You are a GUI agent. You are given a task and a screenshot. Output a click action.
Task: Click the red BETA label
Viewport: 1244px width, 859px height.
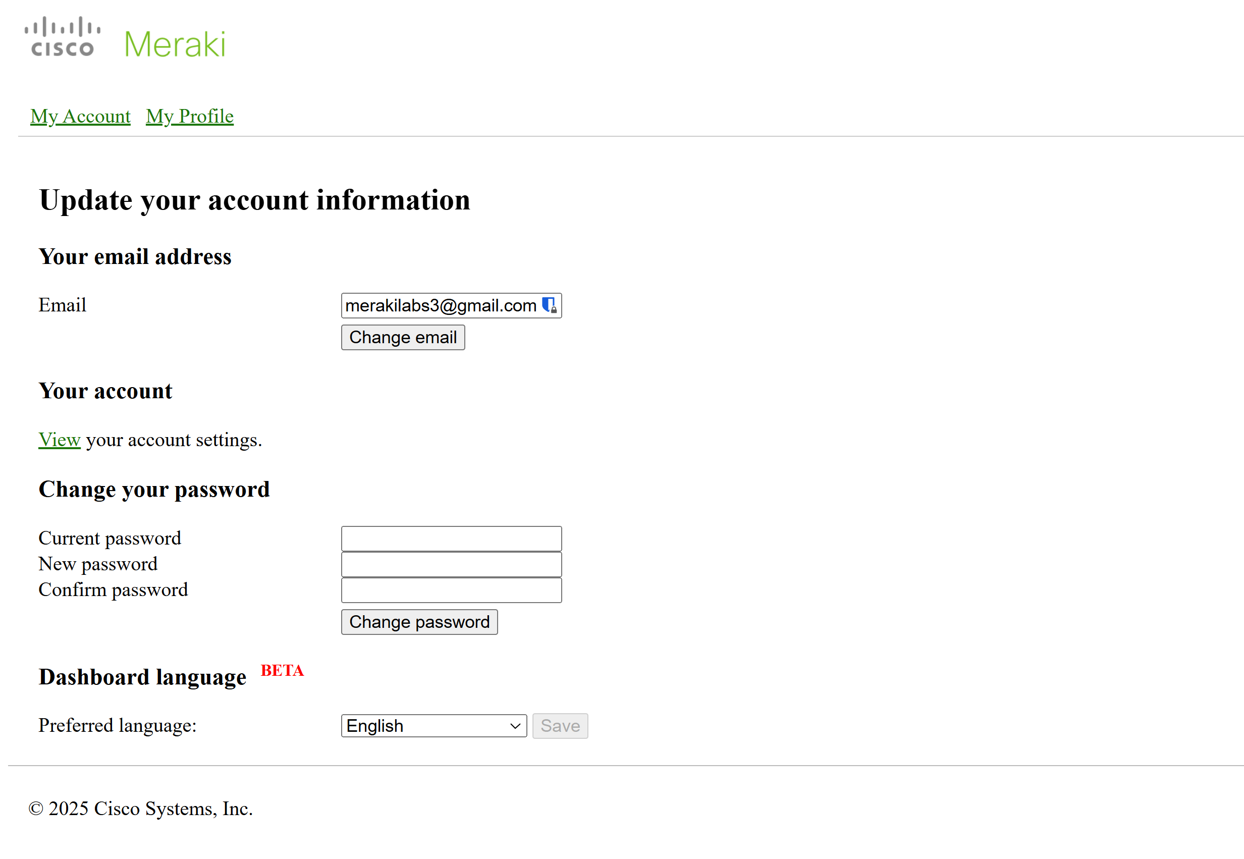282,671
